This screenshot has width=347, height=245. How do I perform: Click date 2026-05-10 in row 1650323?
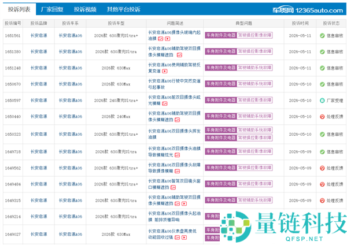click(x=300, y=135)
